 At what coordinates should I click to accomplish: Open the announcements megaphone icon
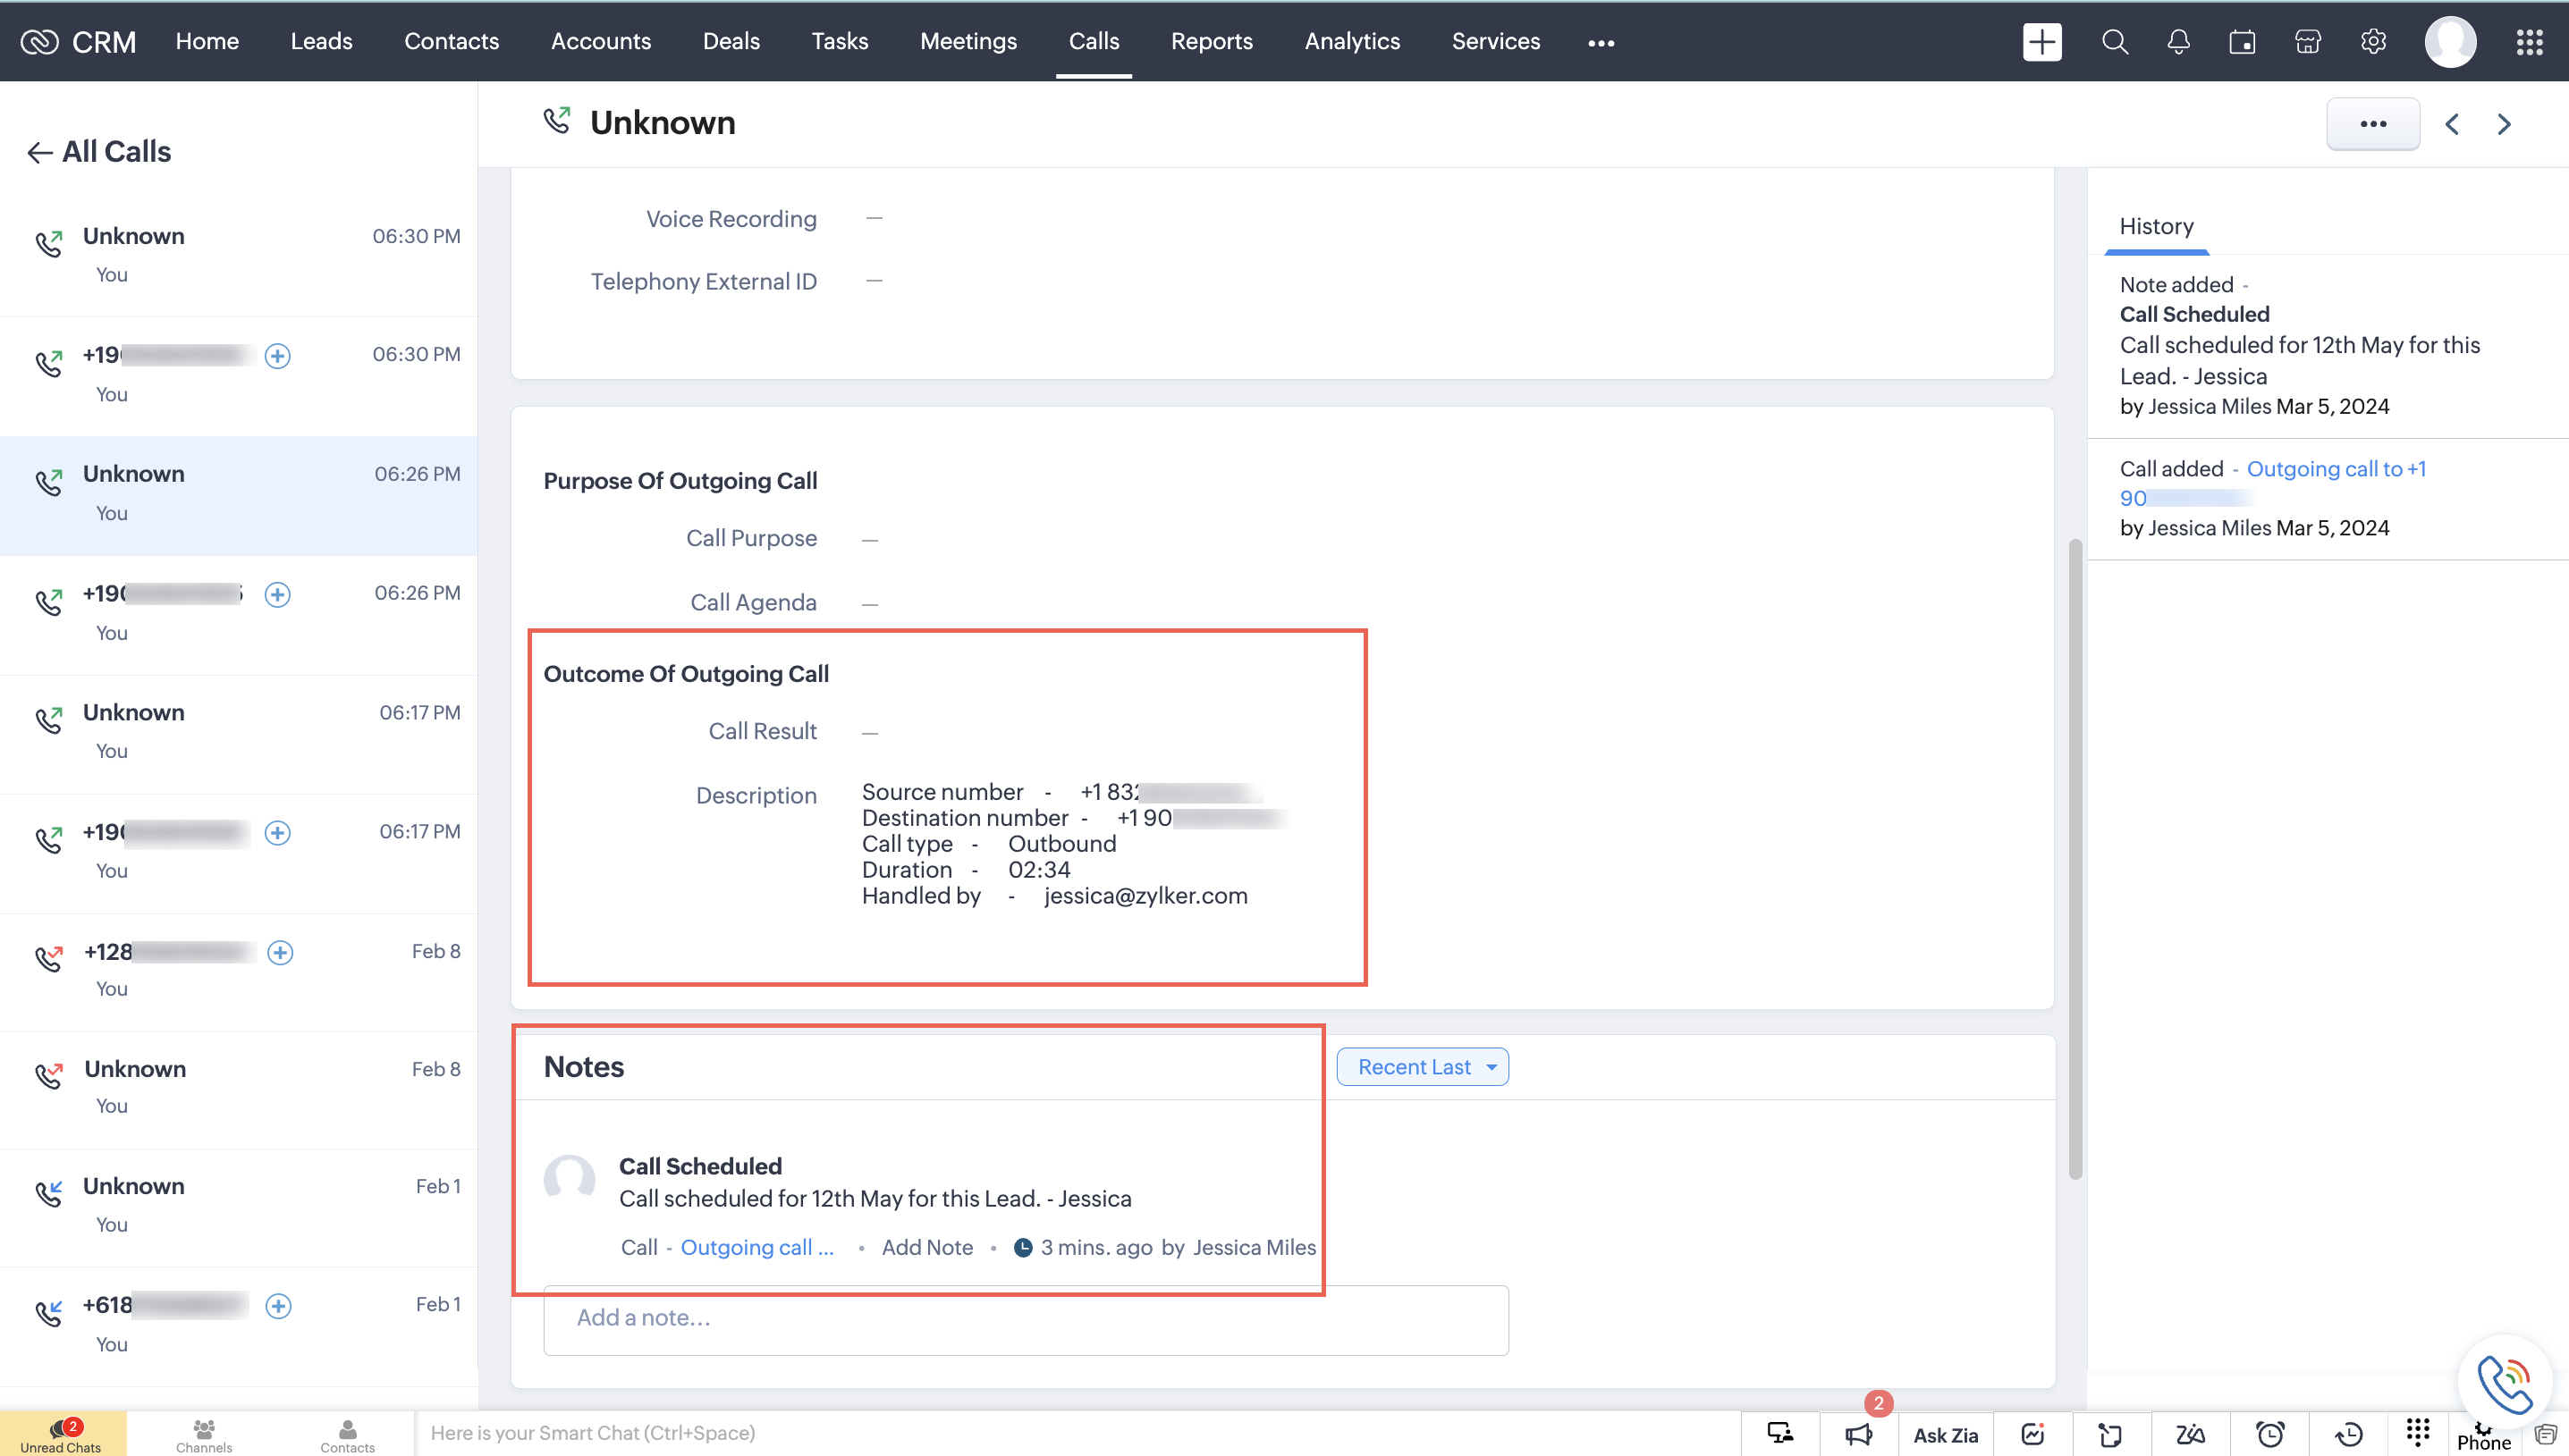[x=1858, y=1435]
